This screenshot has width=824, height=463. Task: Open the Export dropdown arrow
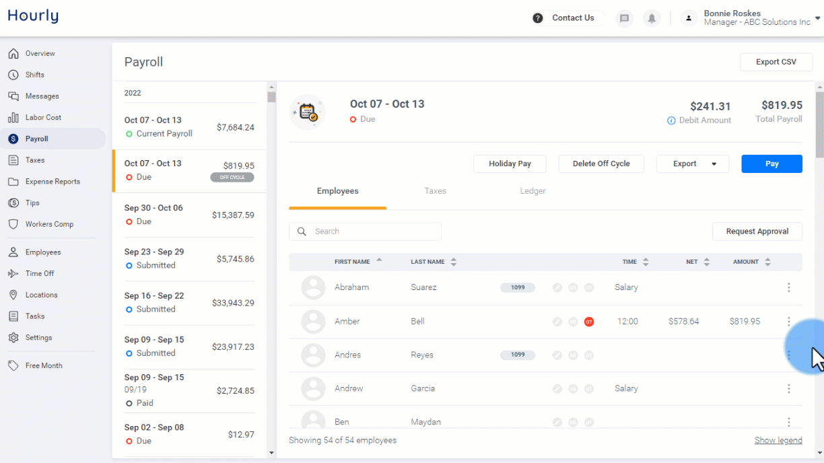714,164
